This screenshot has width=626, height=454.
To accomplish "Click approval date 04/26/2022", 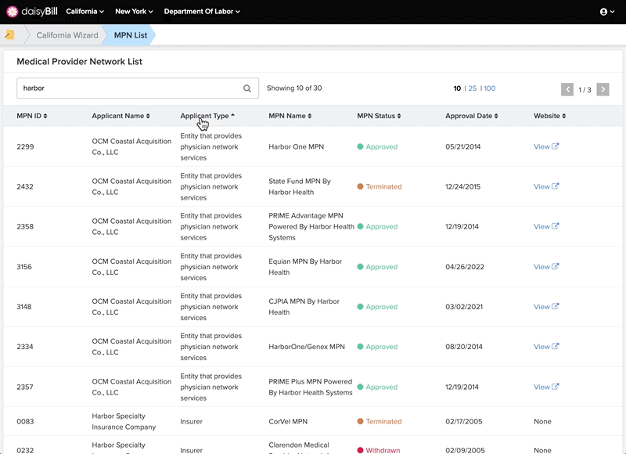I will coord(465,267).
